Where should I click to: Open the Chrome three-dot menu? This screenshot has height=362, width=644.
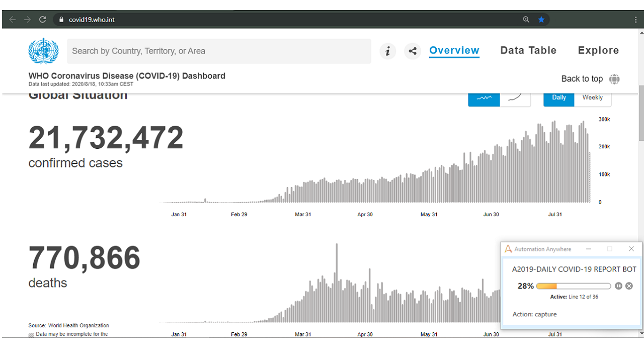(x=636, y=20)
